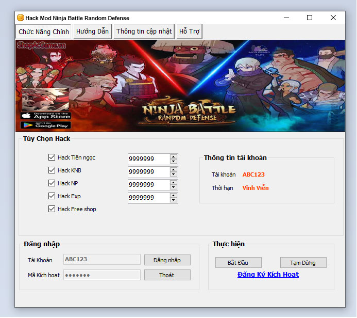Increase the Hack Tiên ngọc value with up arrow
The image size is (357, 318).
click(x=174, y=157)
